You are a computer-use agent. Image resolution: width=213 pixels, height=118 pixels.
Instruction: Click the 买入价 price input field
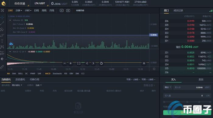tap(192, 87)
